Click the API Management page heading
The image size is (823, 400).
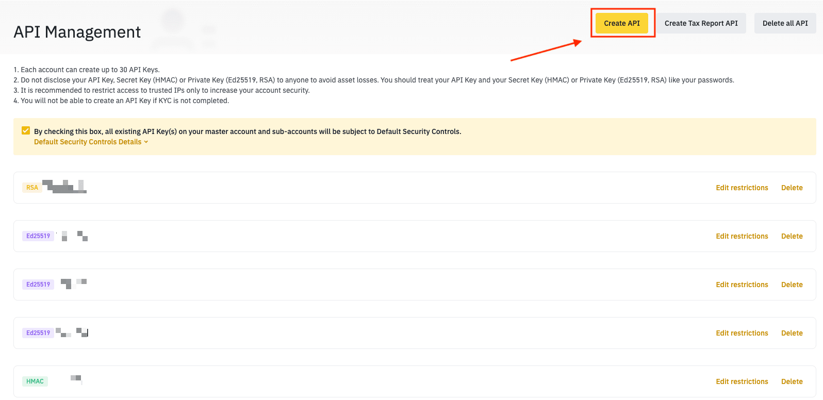point(77,32)
